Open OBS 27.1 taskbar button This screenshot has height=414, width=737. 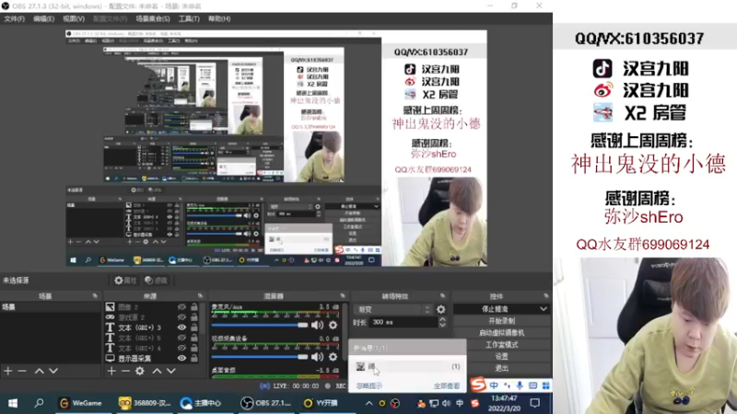[x=268, y=403]
